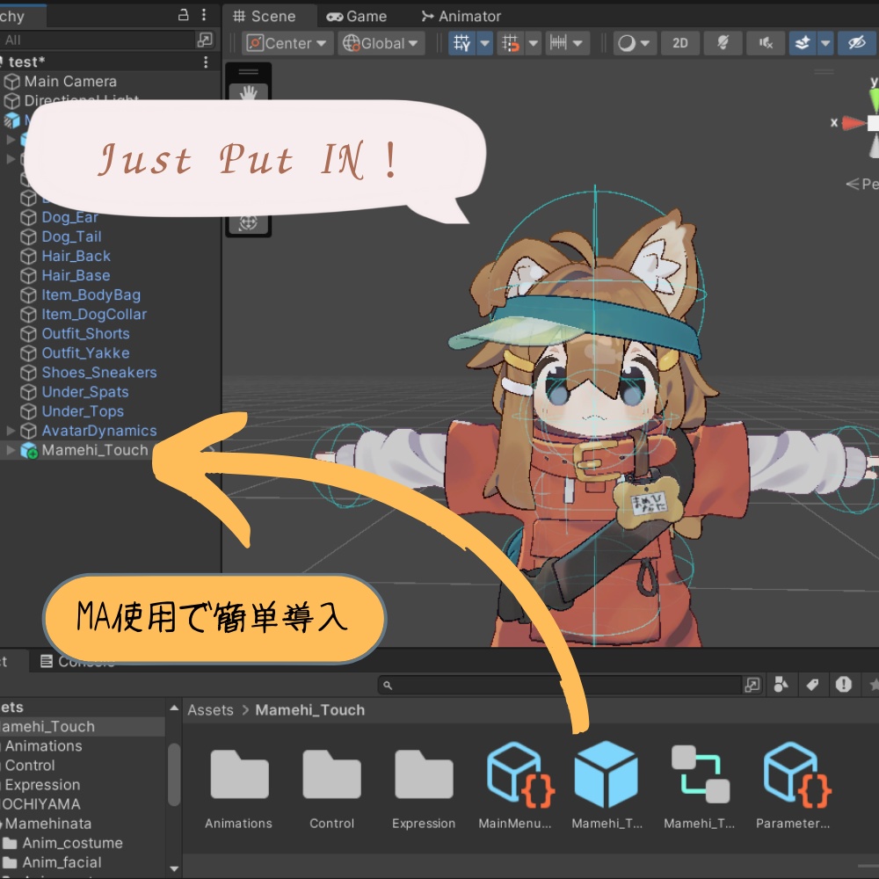Select Under_Spats object
Screen dimensions: 879x879
pos(85,392)
